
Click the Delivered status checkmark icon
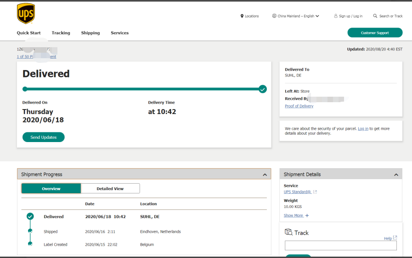click(x=30, y=216)
